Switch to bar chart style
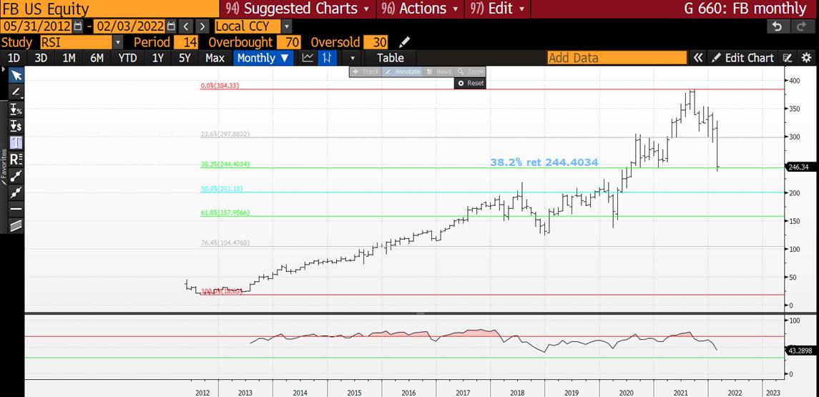 tap(328, 57)
